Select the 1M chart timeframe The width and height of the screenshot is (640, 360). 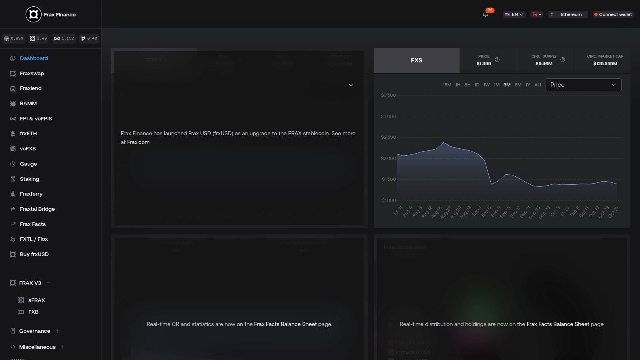pyautogui.click(x=496, y=85)
